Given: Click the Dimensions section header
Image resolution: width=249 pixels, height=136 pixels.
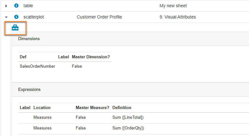Looking at the screenshot, I should pos(29,39).
